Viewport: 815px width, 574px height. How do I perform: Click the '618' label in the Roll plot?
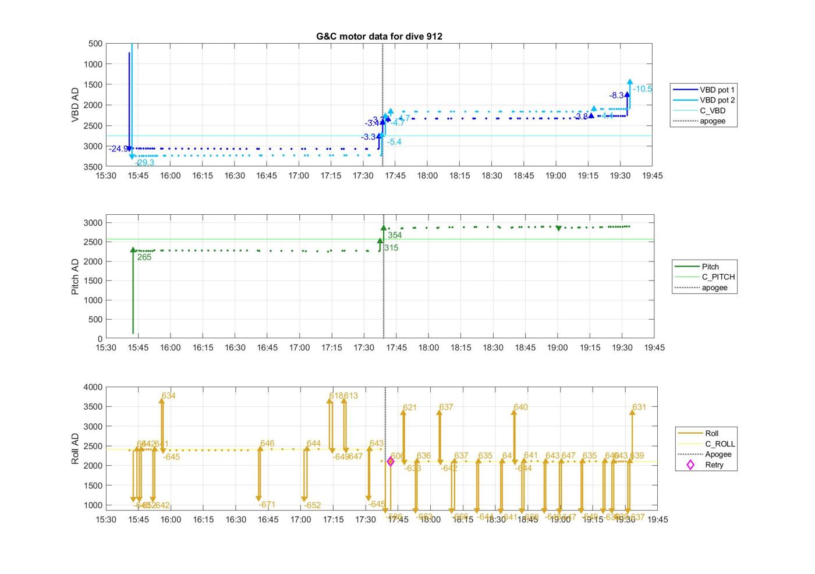point(336,396)
